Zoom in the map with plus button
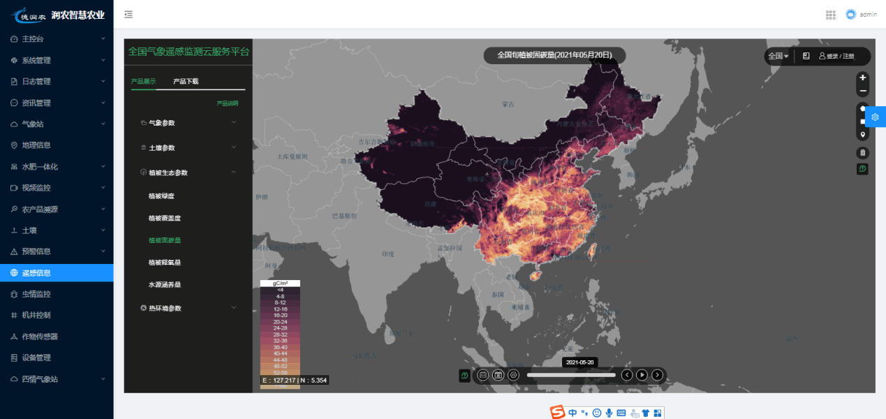The width and height of the screenshot is (886, 419). [x=863, y=78]
